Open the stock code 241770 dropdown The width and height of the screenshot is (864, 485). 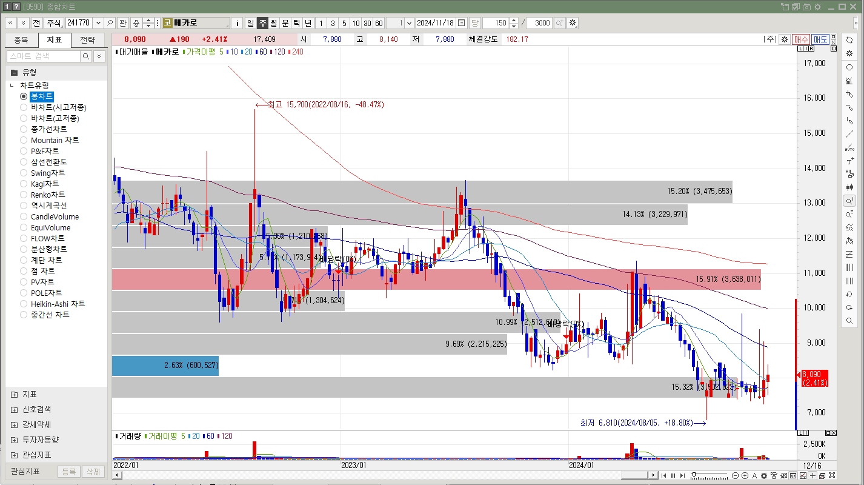tap(98, 23)
